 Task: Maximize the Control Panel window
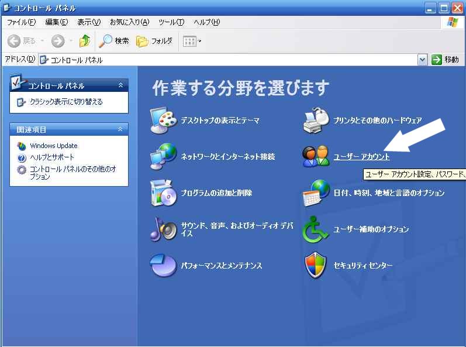pyautogui.click(x=444, y=8)
